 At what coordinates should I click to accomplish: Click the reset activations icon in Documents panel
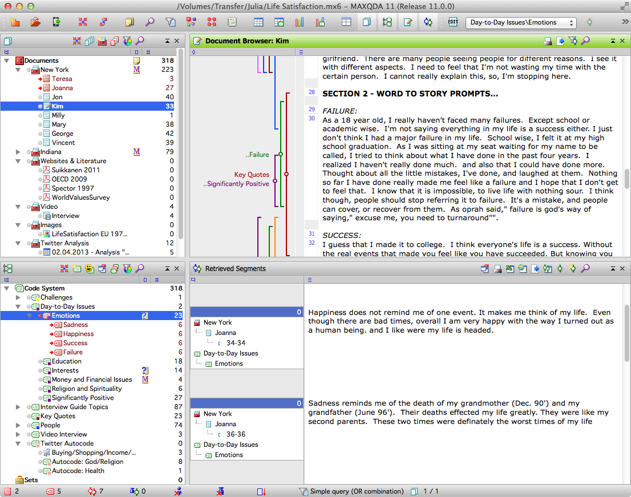[x=76, y=41]
